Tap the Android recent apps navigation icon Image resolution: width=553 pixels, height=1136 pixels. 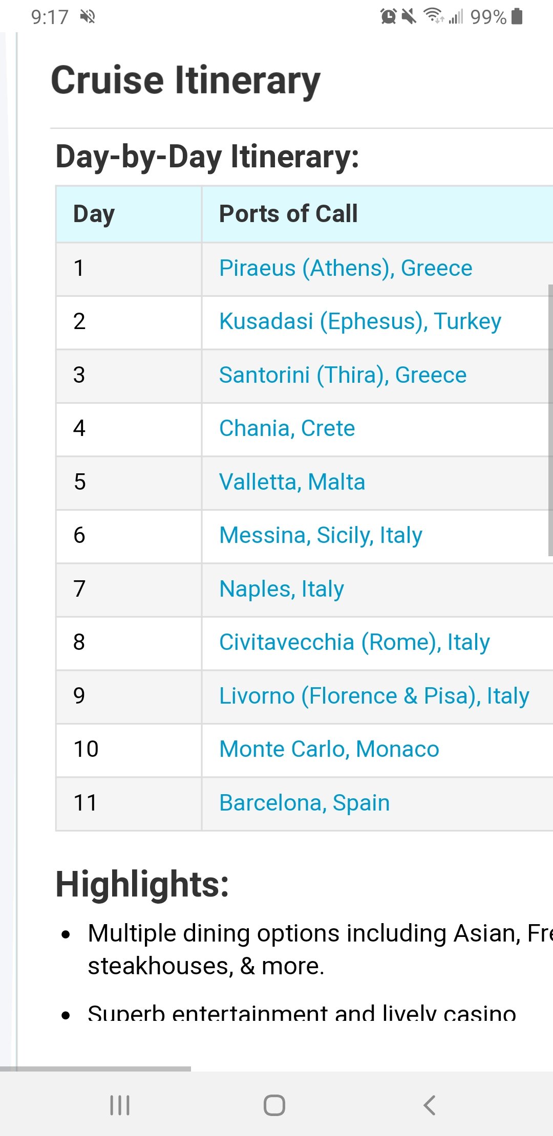tap(120, 1105)
